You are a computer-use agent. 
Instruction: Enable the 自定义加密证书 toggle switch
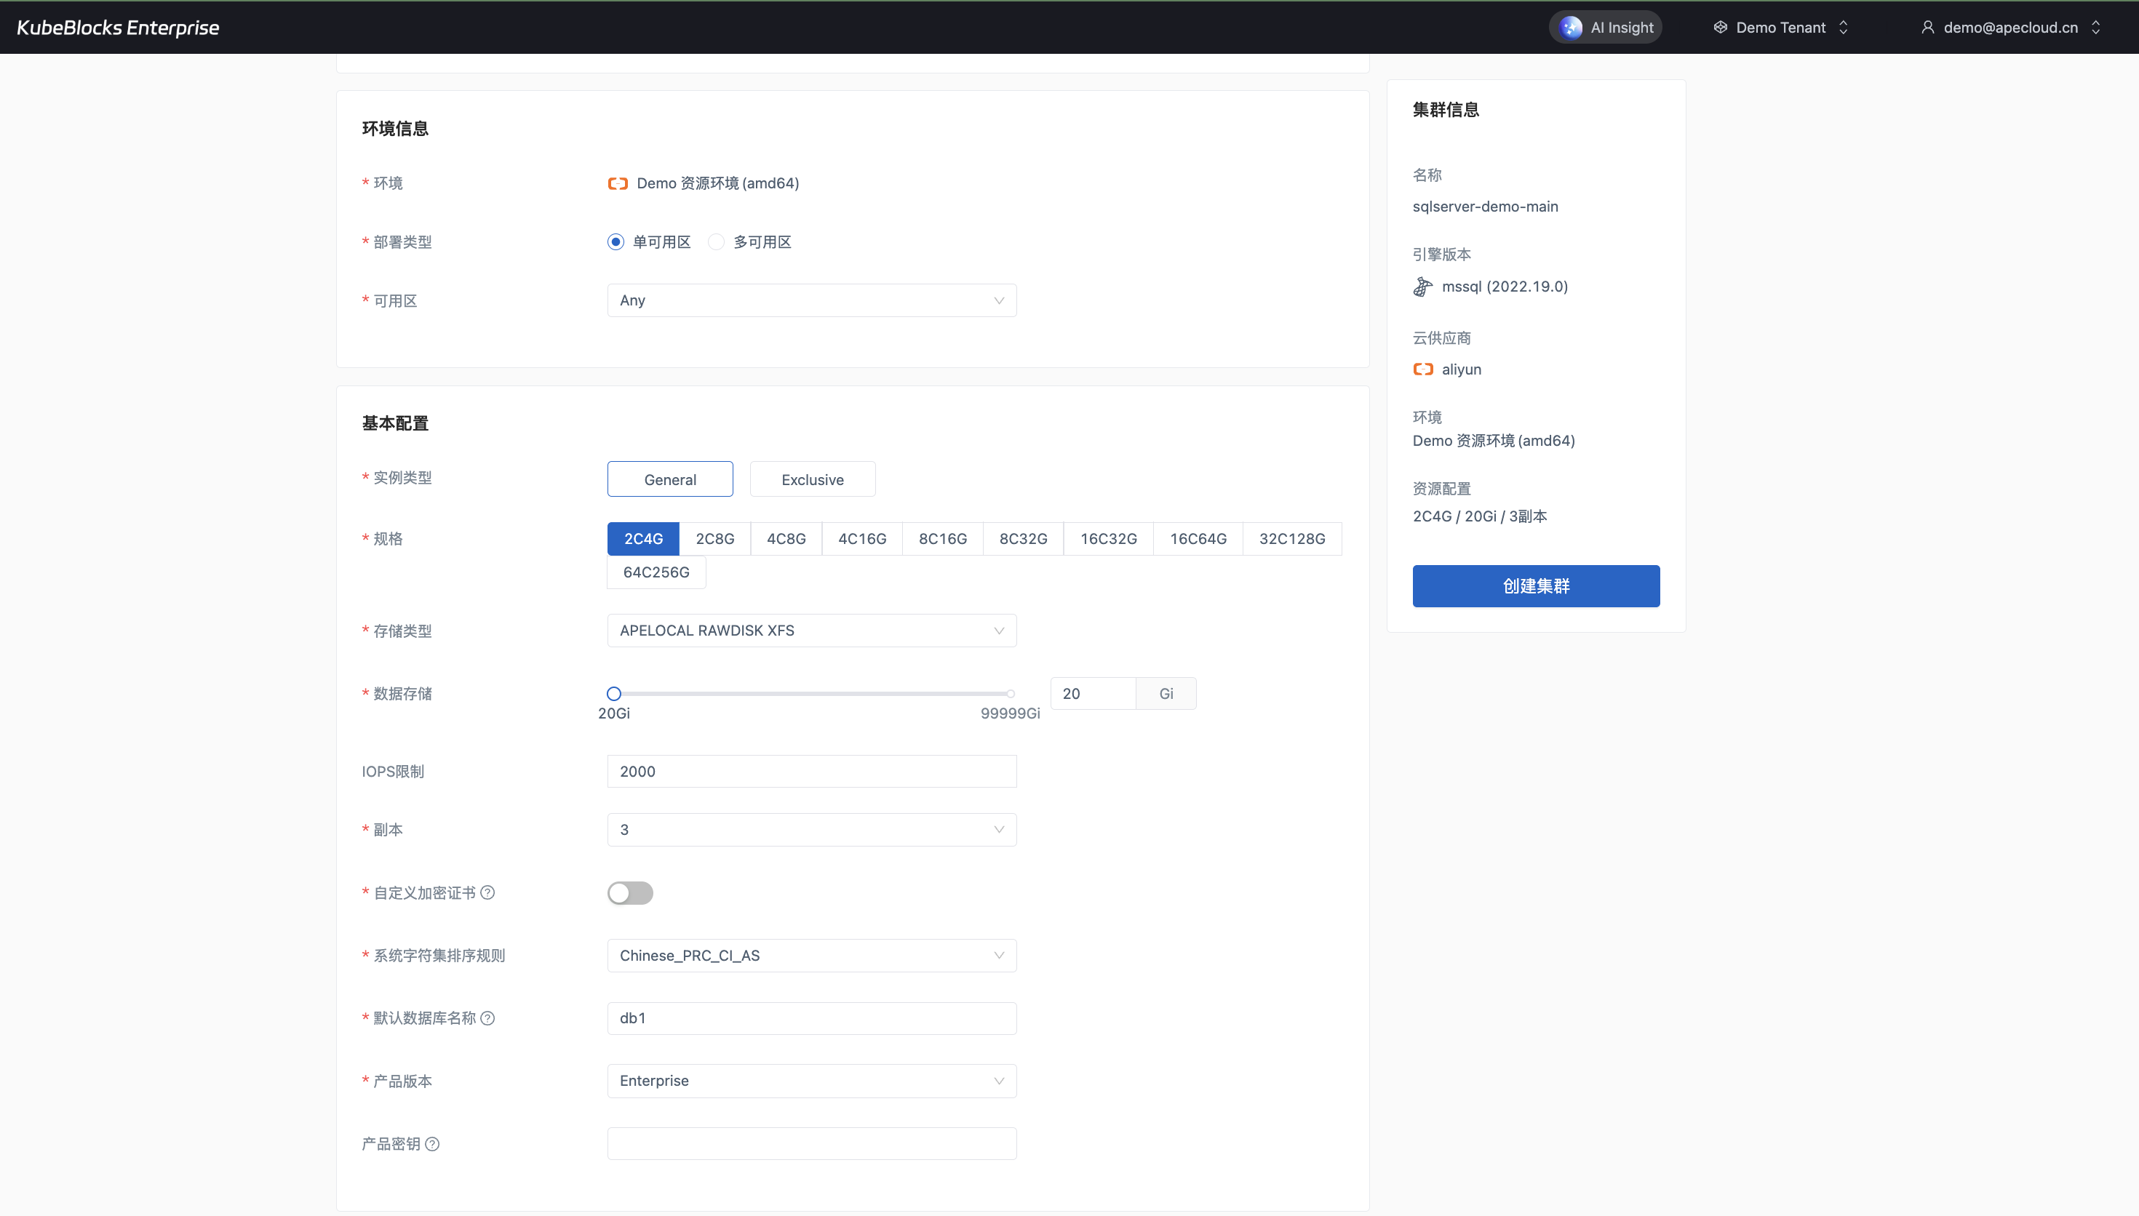pos(630,893)
